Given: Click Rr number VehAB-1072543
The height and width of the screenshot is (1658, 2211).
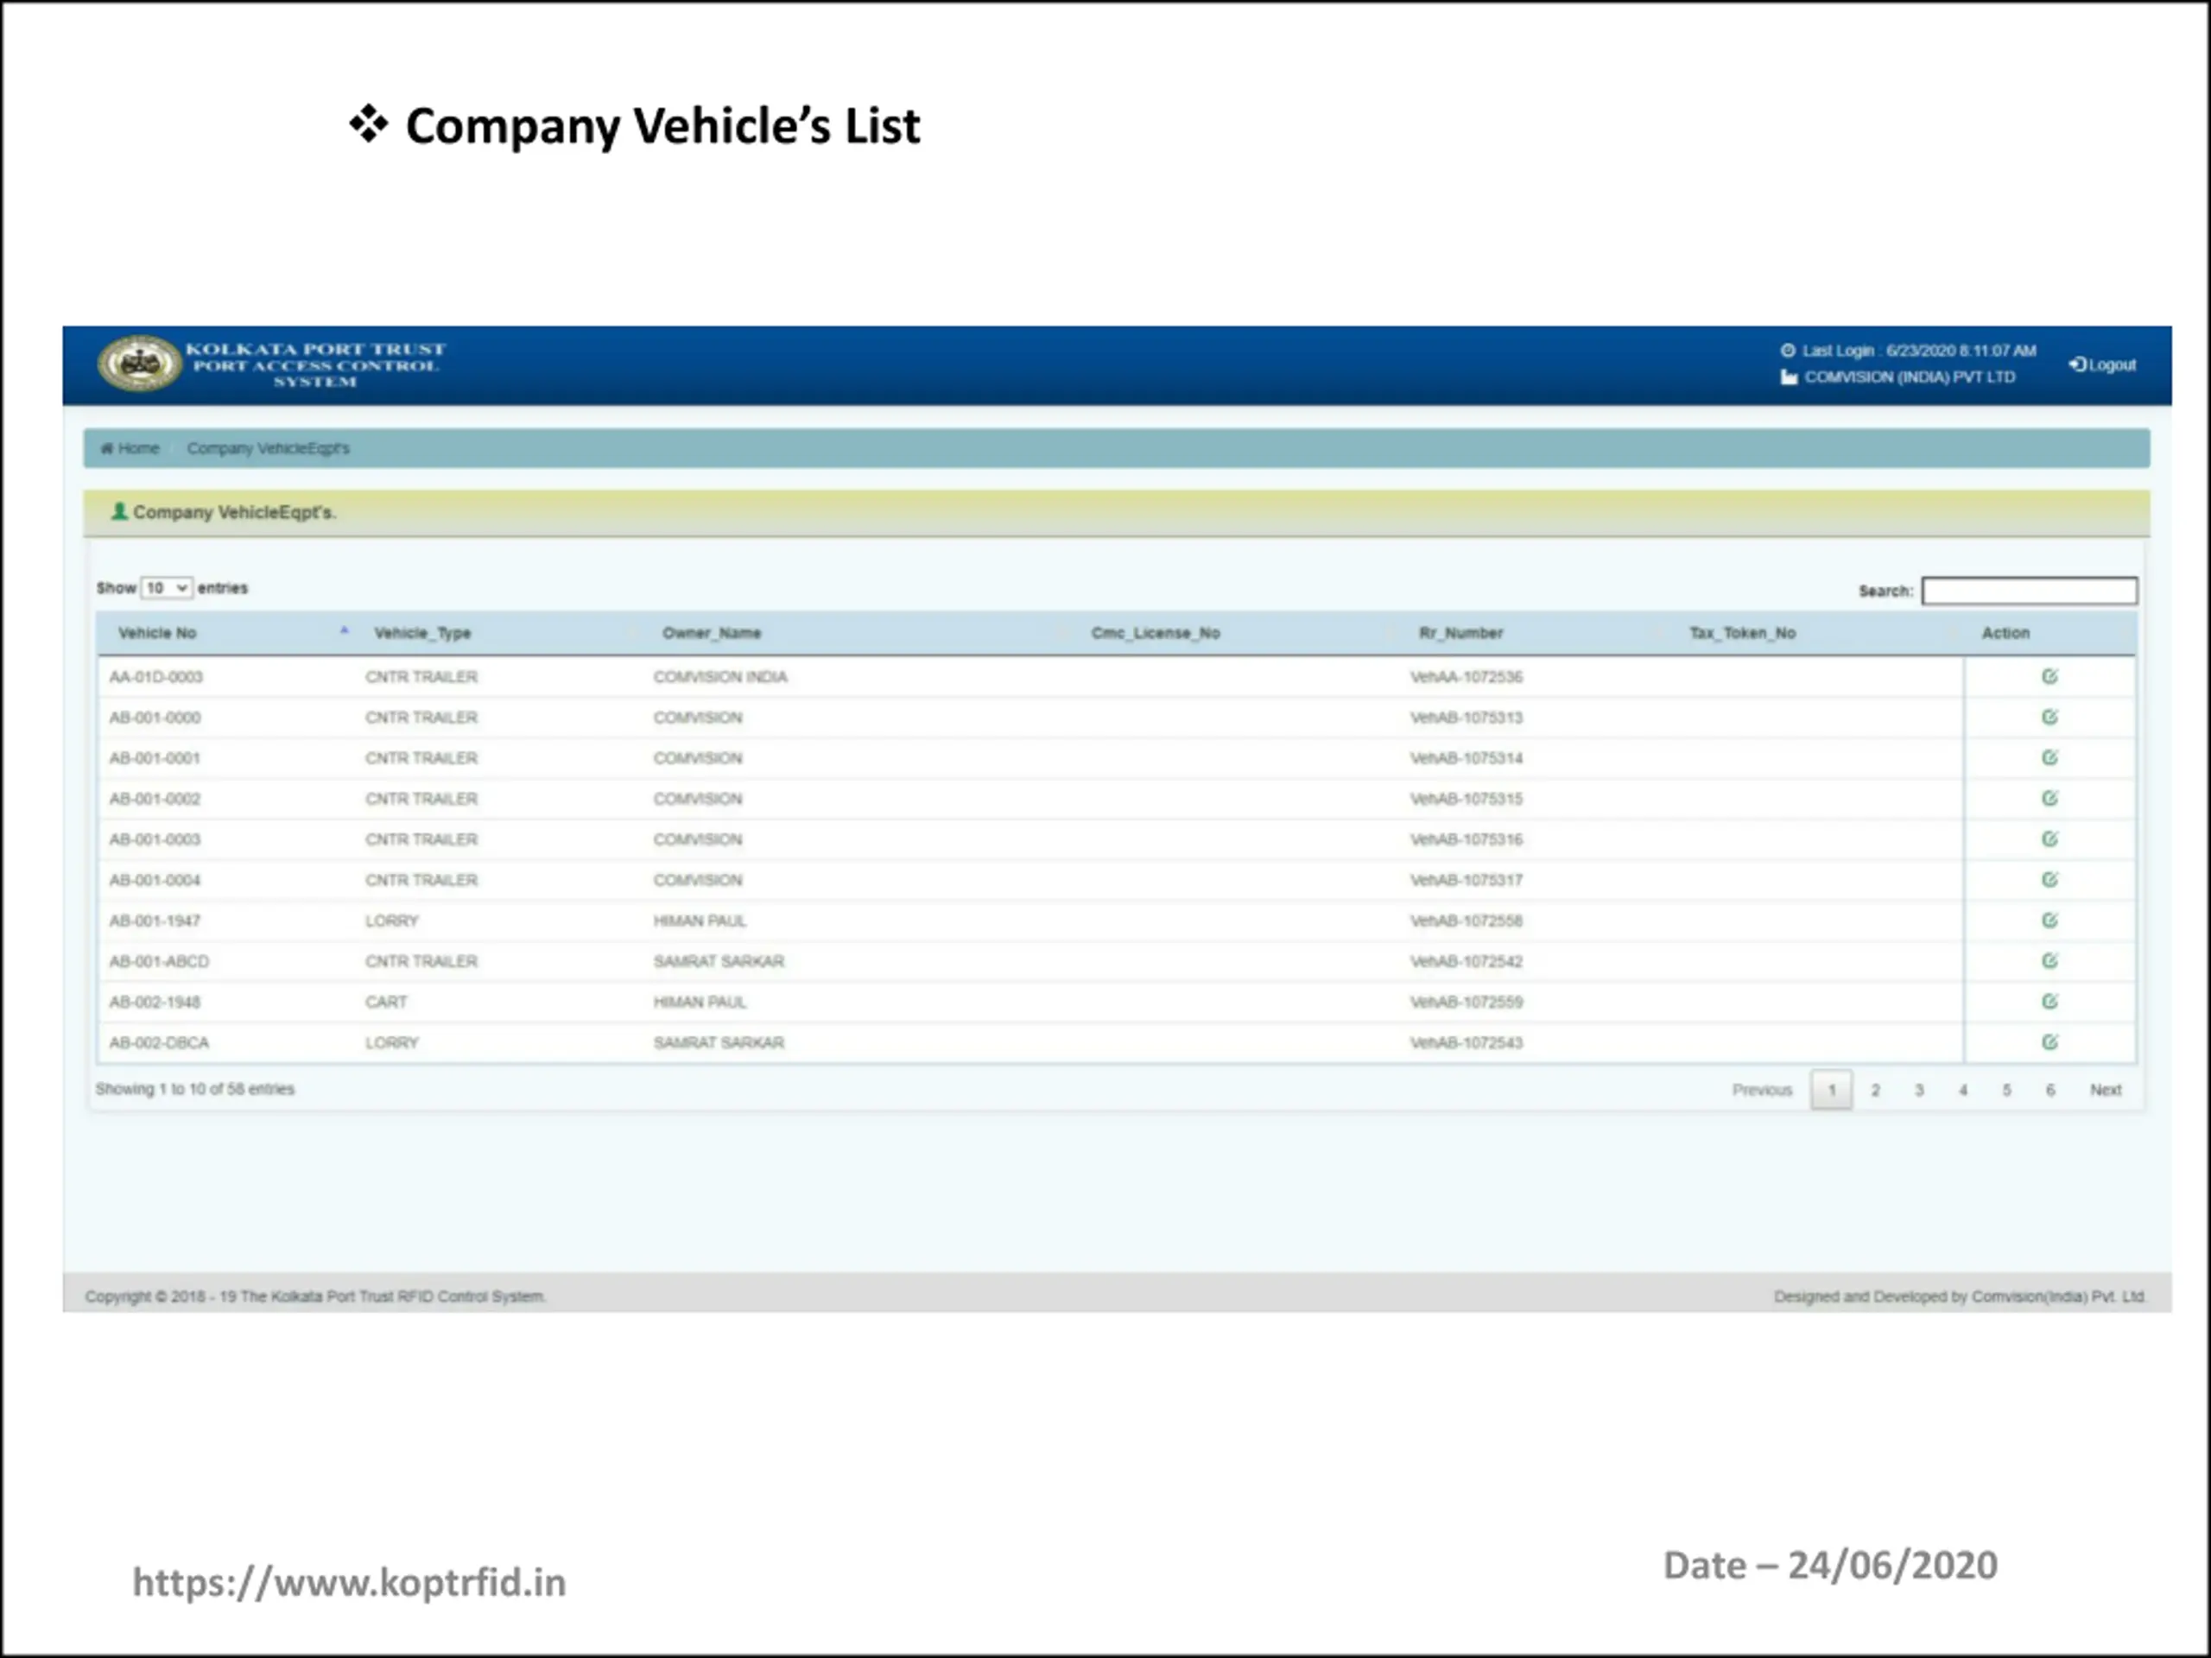Looking at the screenshot, I should pyautogui.click(x=1467, y=1042).
